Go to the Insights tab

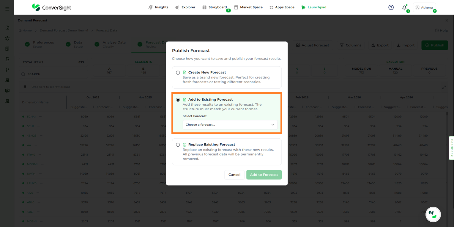pyautogui.click(x=158, y=7)
